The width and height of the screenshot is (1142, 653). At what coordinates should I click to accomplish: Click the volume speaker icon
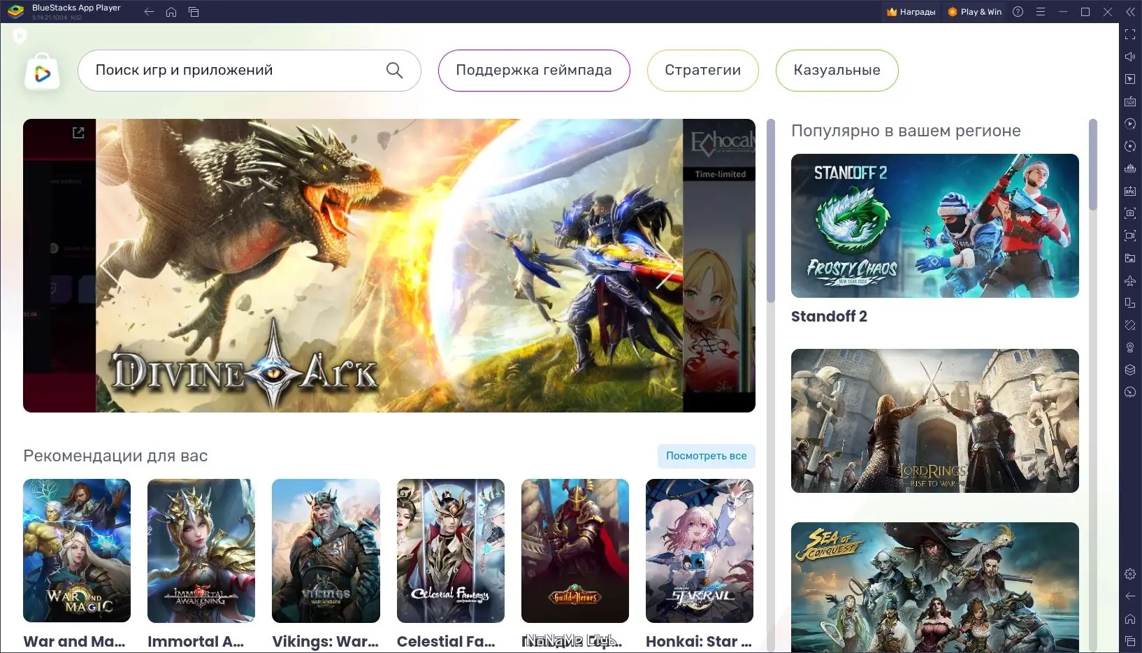[x=1130, y=57]
